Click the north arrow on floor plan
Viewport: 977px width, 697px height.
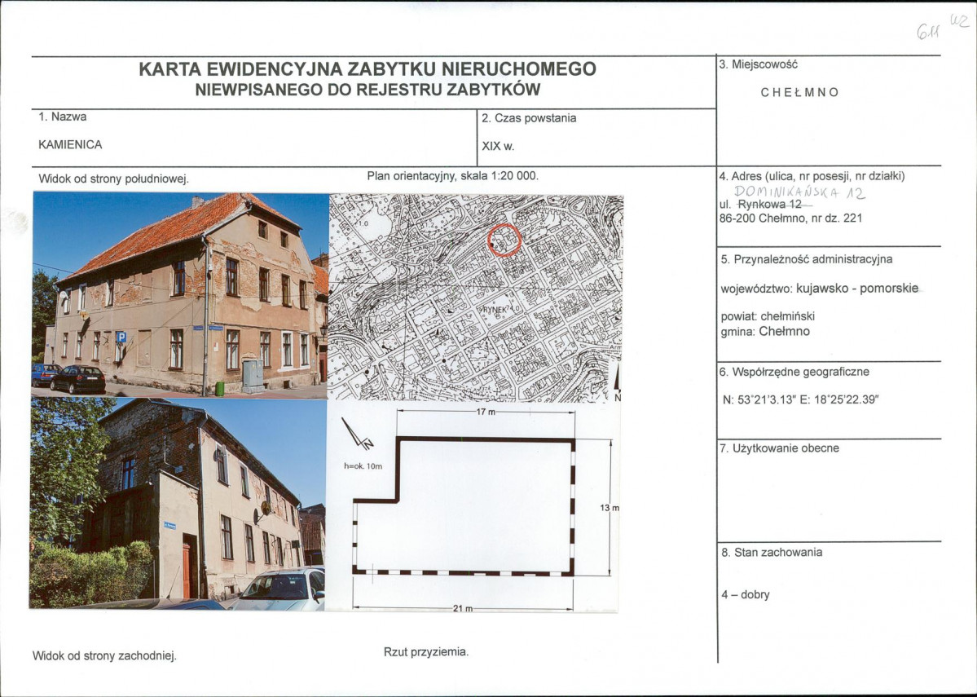coord(358,434)
